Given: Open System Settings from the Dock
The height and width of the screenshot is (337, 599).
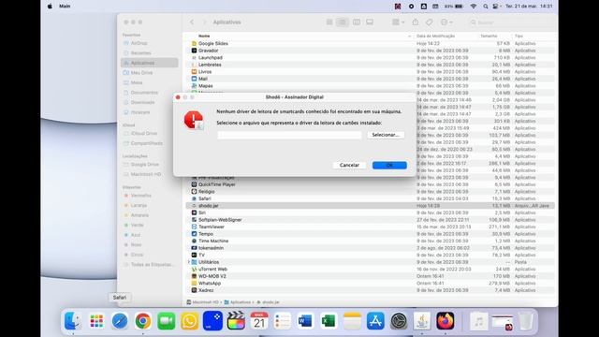Looking at the screenshot, I should pos(399,320).
